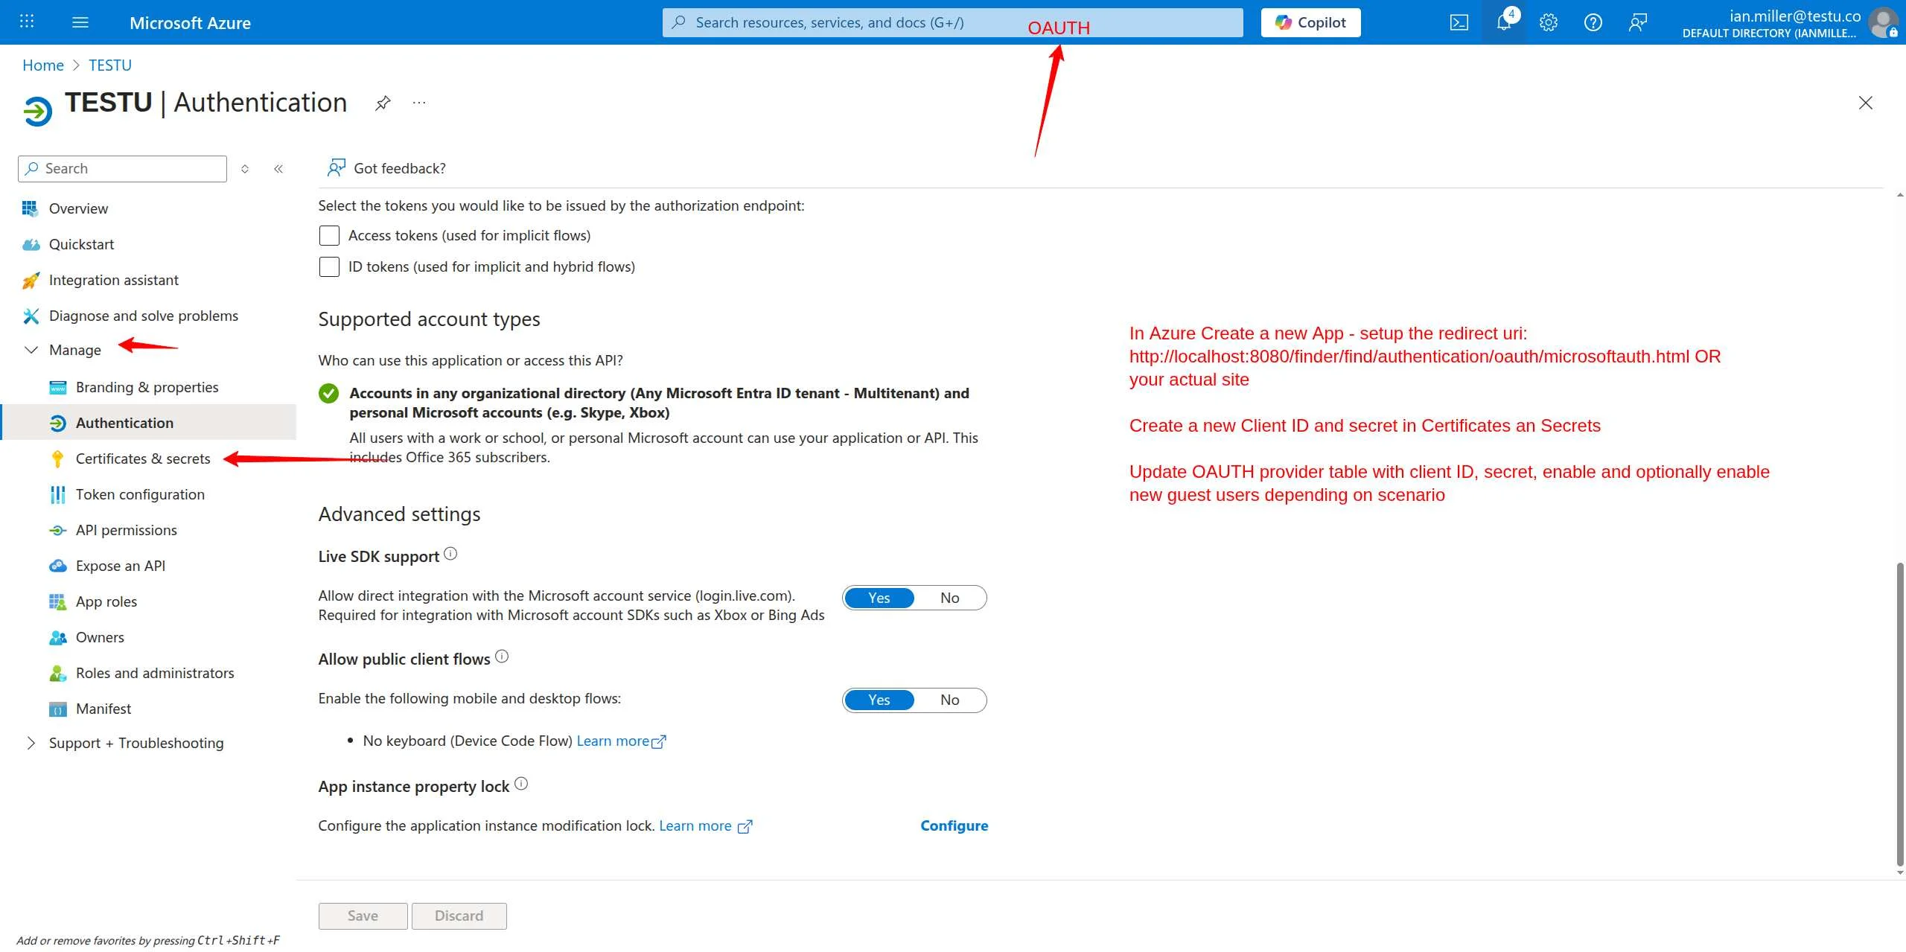This screenshot has height=952, width=1906.
Task: Open the app launcher waffle icon
Action: point(27,22)
